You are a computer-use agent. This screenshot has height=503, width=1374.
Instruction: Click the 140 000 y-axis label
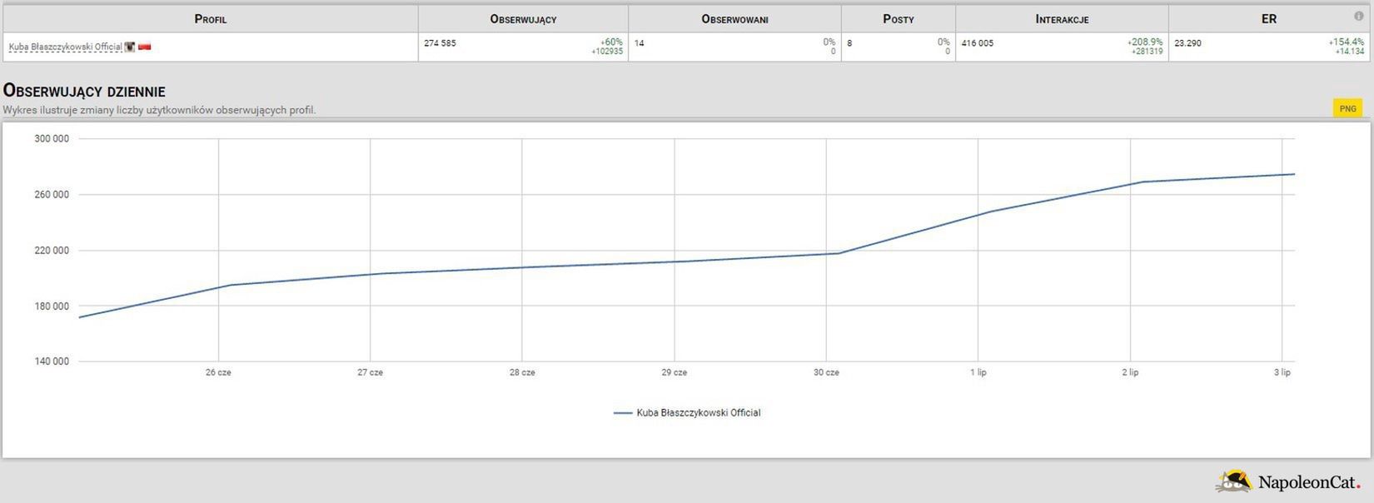coord(52,362)
